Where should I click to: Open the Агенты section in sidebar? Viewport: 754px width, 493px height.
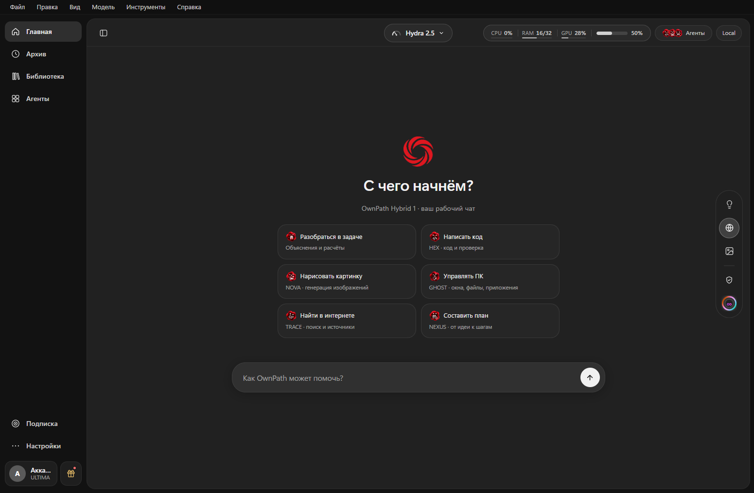(x=43, y=99)
